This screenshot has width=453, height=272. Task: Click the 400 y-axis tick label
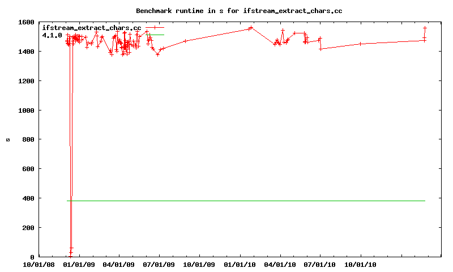27,198
